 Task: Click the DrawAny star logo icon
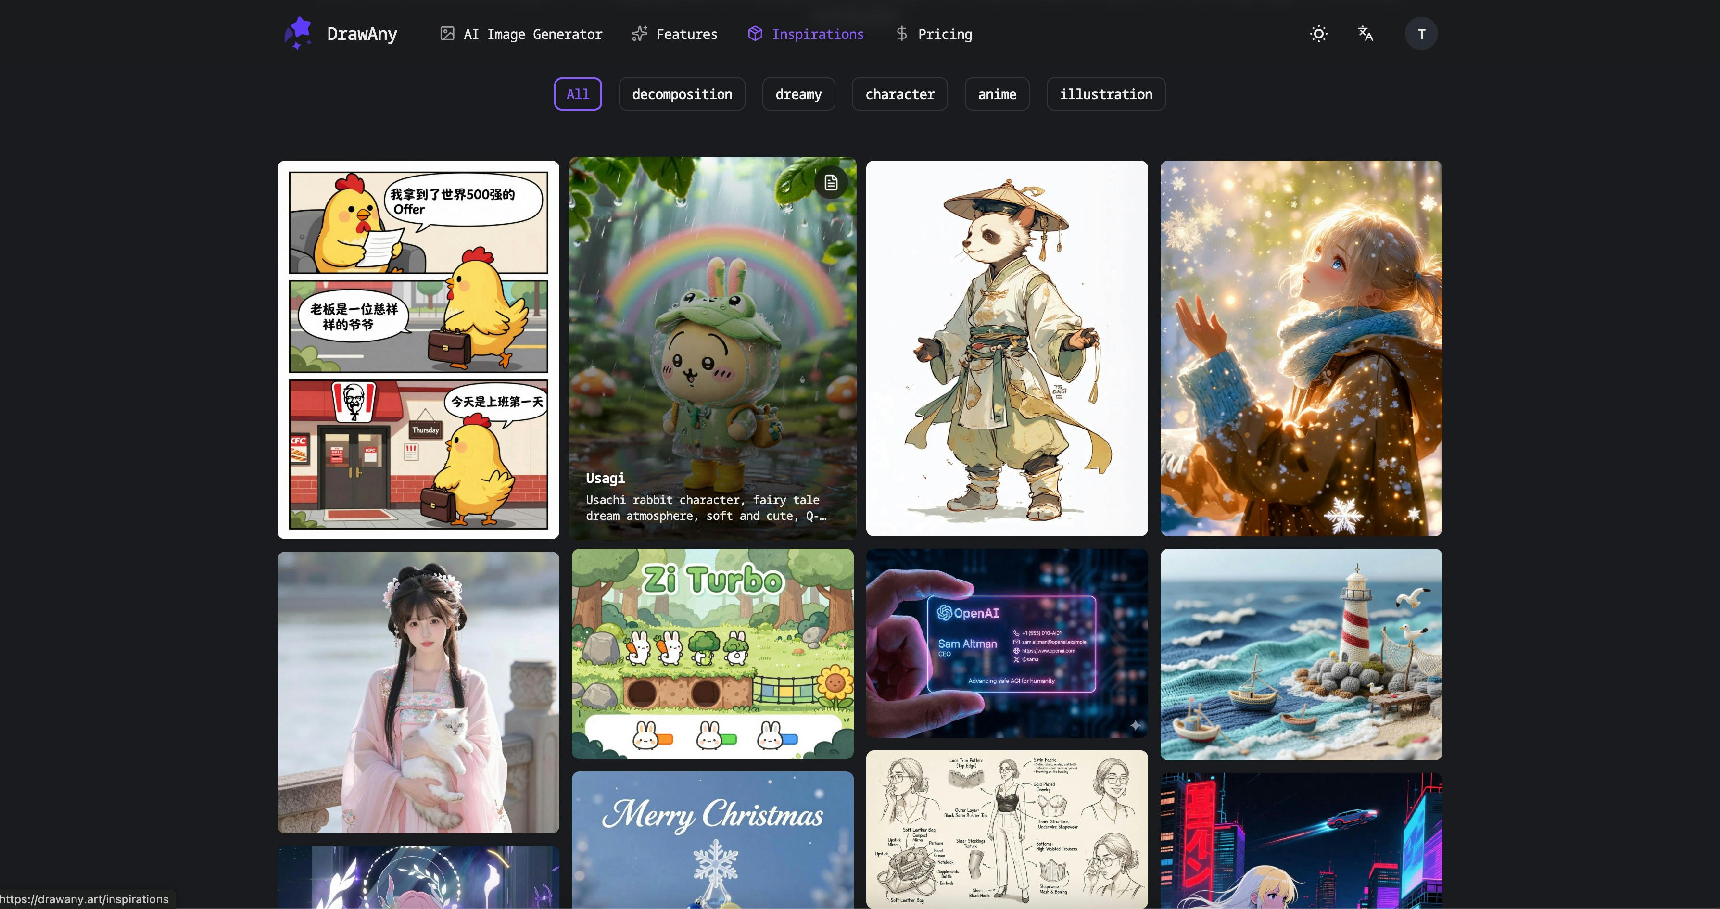pos(298,33)
